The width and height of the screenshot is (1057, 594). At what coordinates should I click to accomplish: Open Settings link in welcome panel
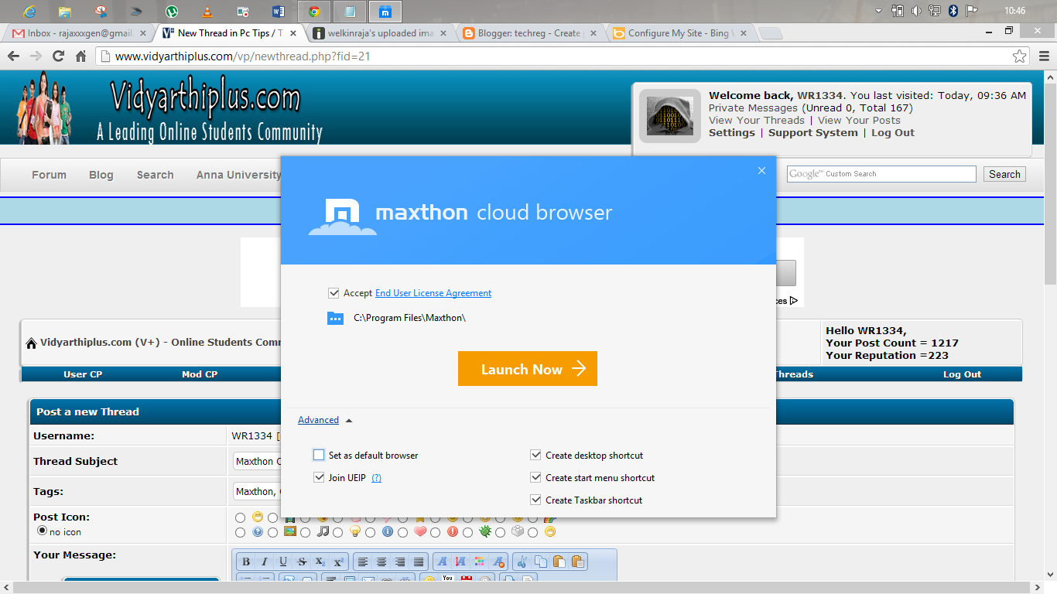(x=732, y=133)
